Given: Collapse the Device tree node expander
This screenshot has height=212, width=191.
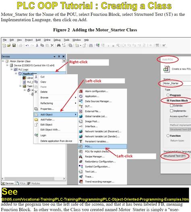Looking at the screenshot, I should [7, 65].
